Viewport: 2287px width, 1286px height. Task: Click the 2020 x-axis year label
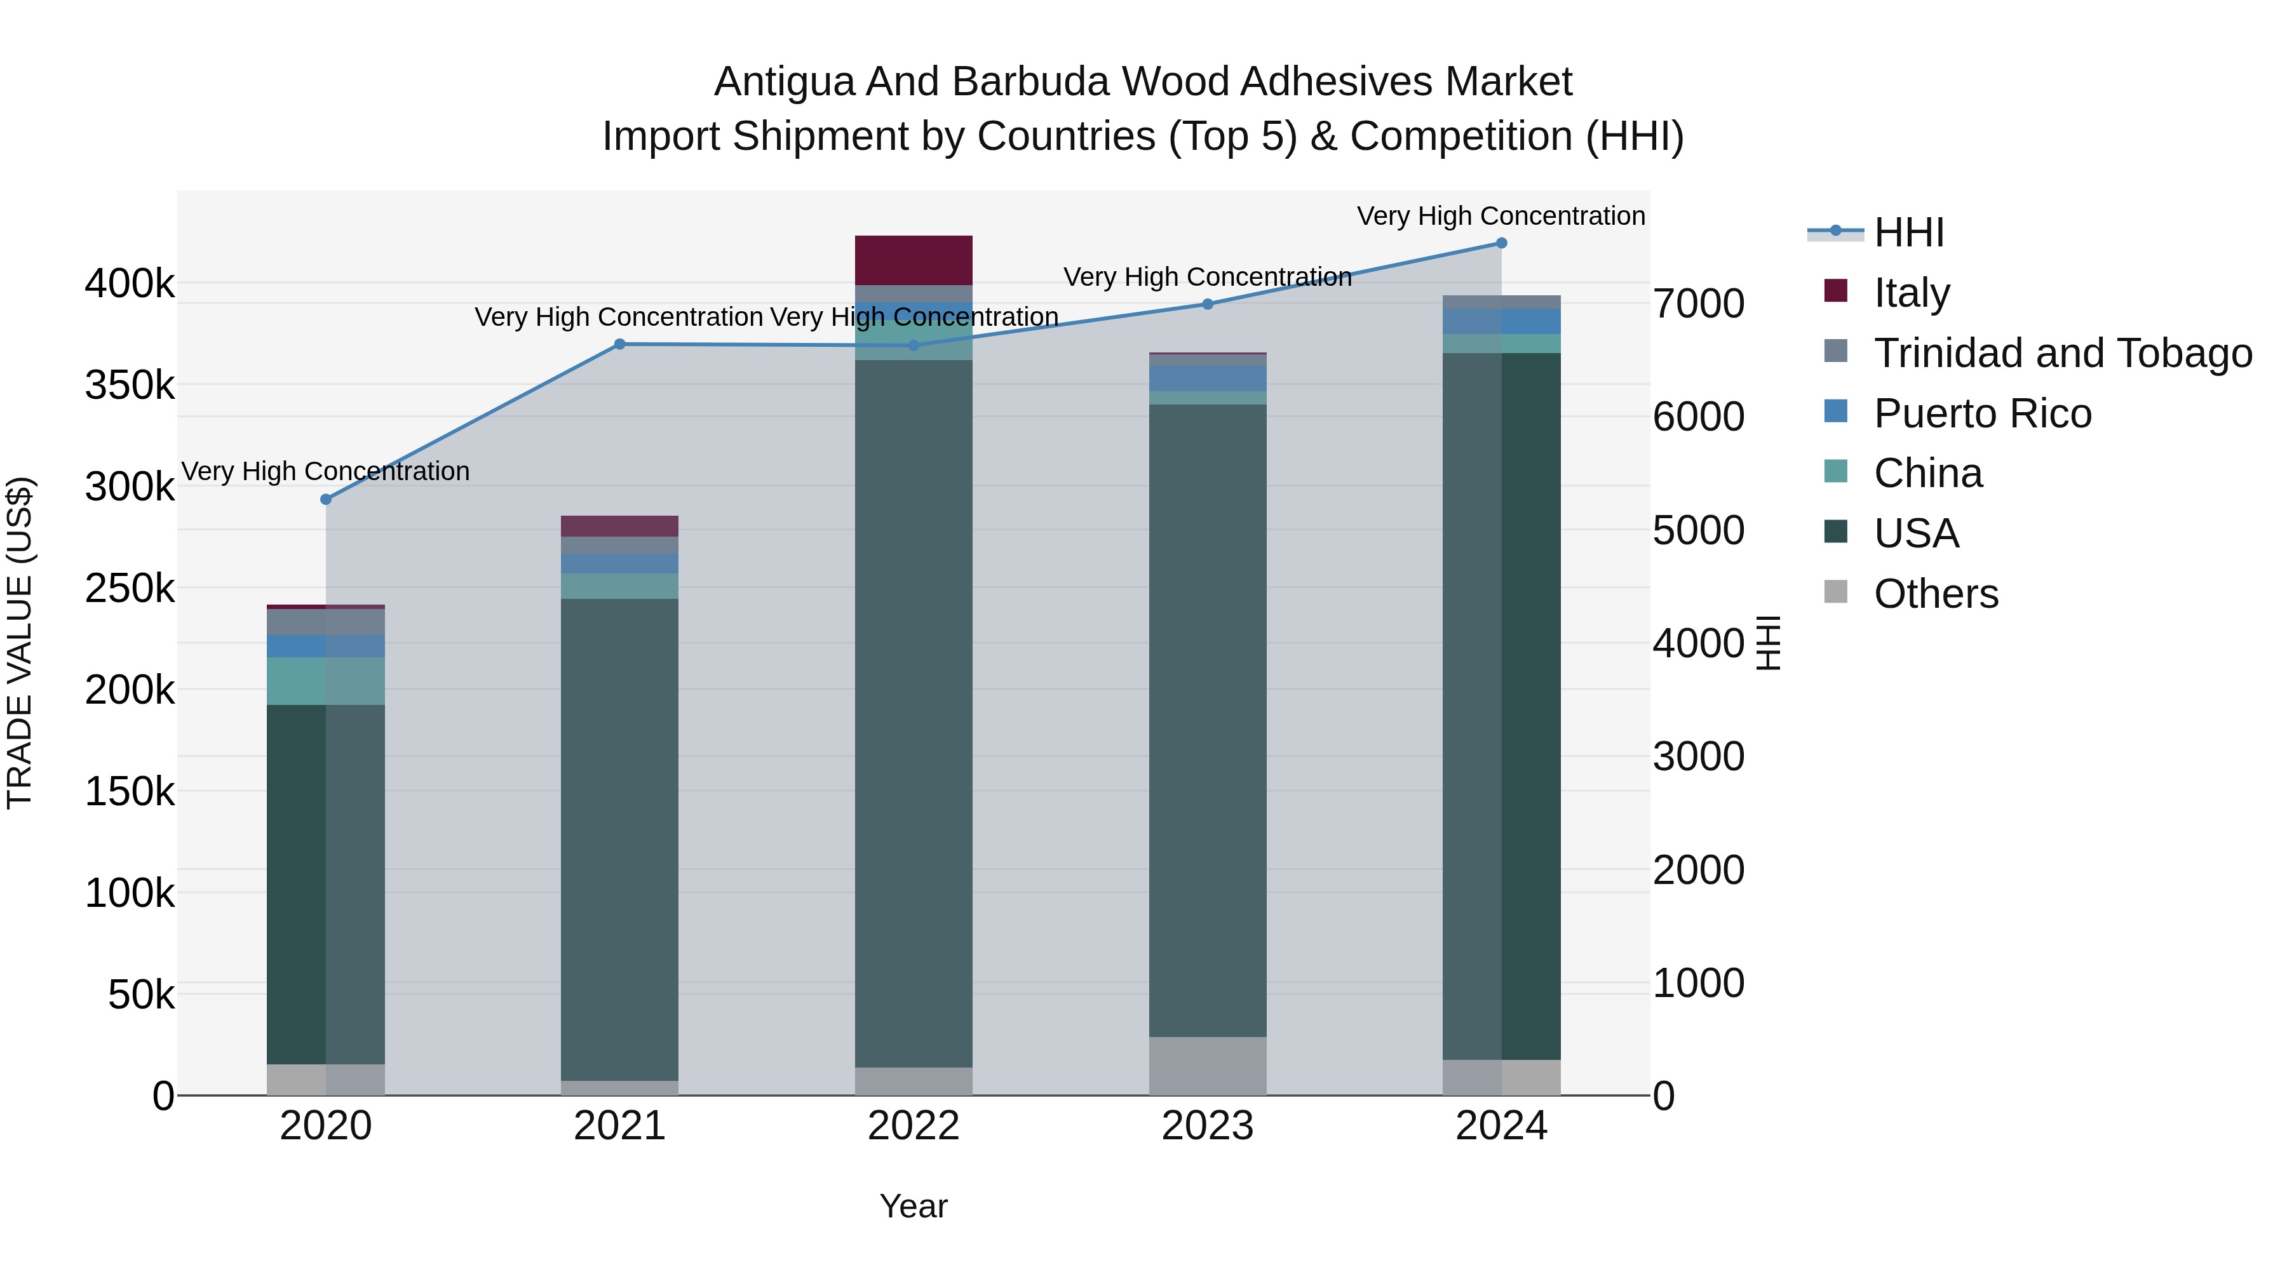coord(326,1126)
